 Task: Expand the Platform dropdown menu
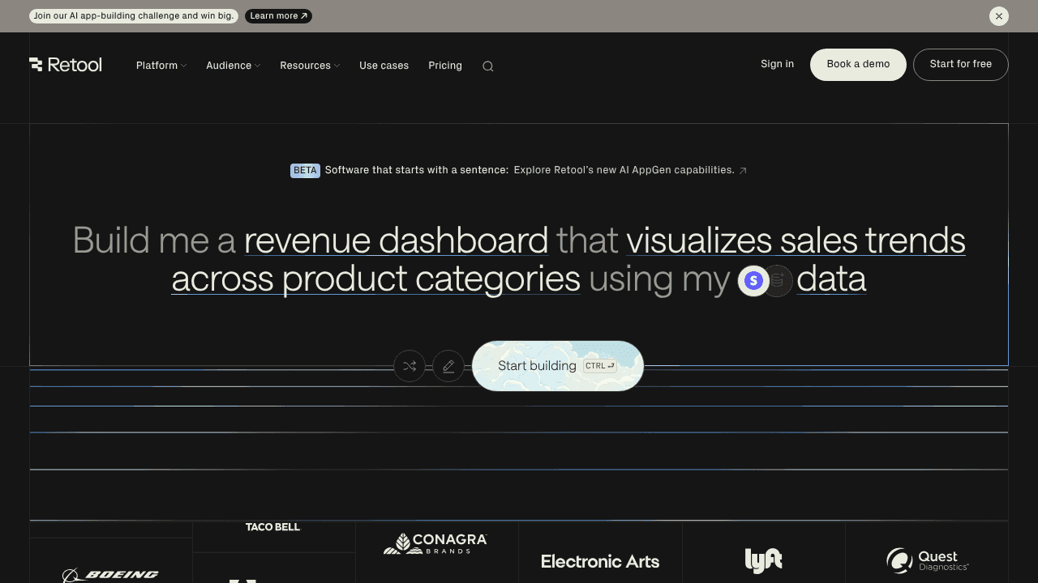click(161, 66)
